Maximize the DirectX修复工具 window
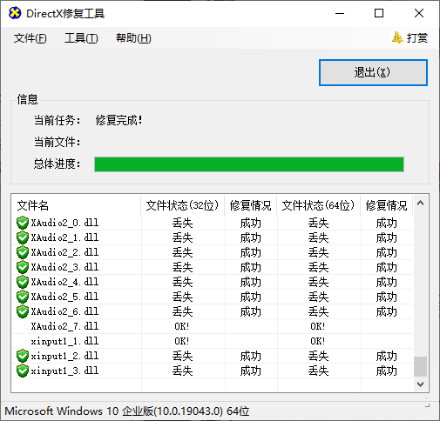This screenshot has height=421, width=440. (x=379, y=13)
